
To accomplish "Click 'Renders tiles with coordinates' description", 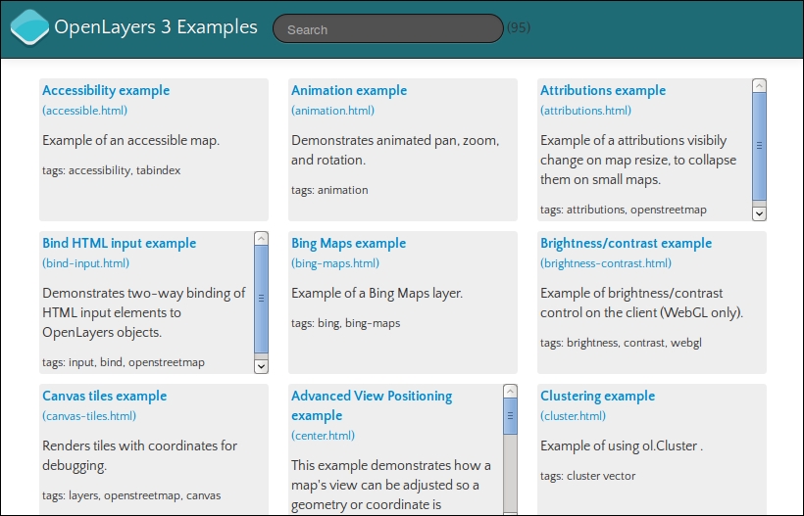I will coord(139,456).
